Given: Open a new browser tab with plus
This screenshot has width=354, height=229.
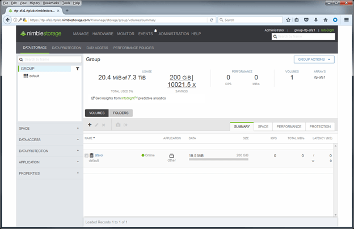Looking at the screenshot, I should (x=67, y=11).
